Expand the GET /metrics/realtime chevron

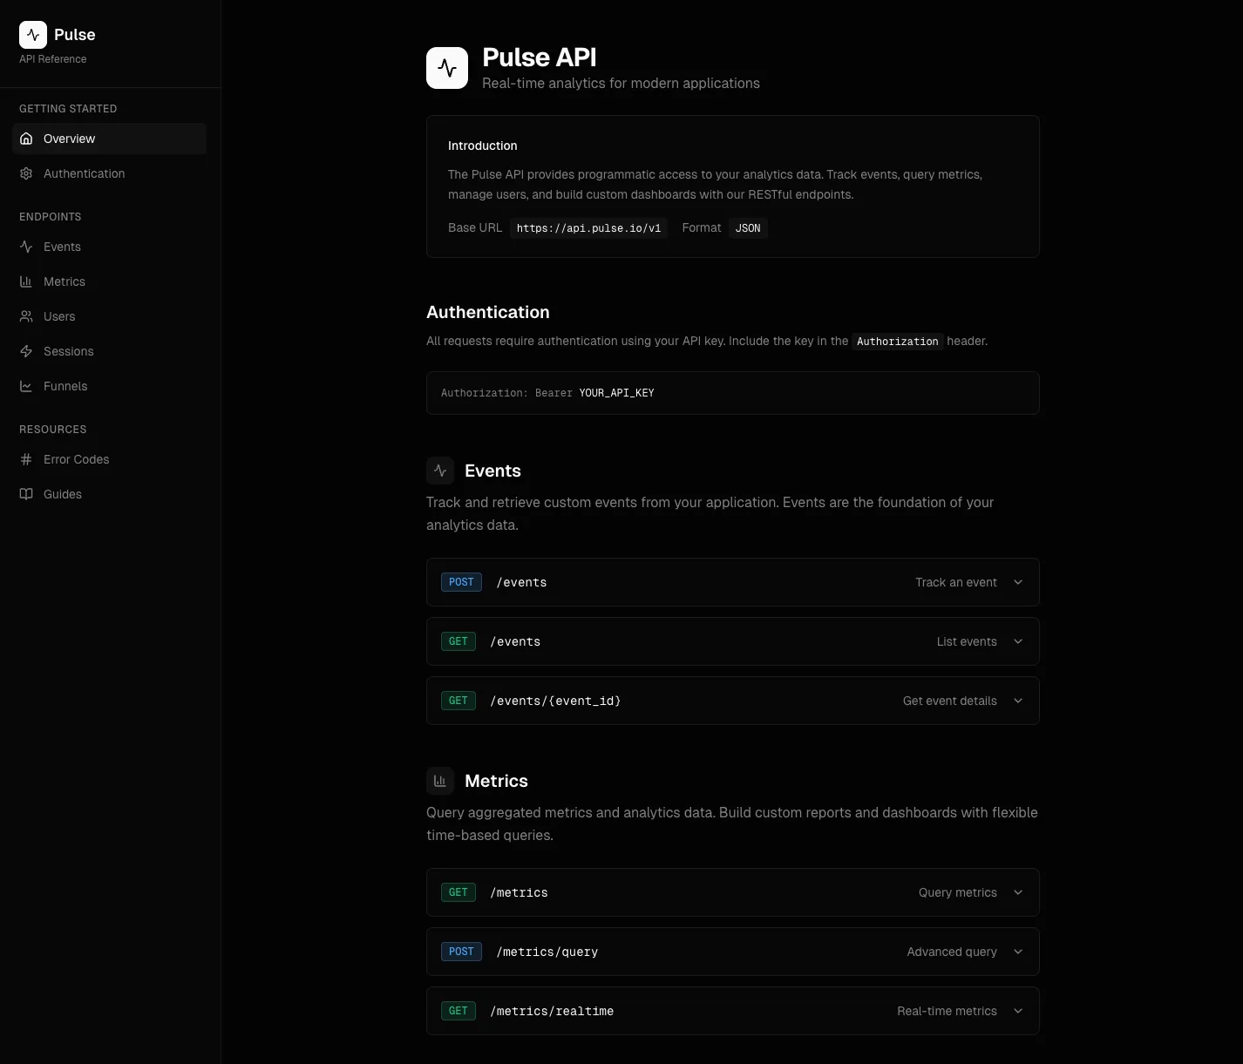[1018, 1011]
